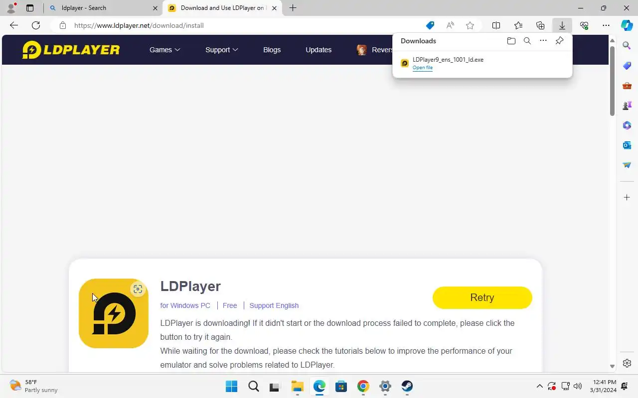Open Outlook in Edge sidebar
This screenshot has width=638, height=398.
point(627,145)
